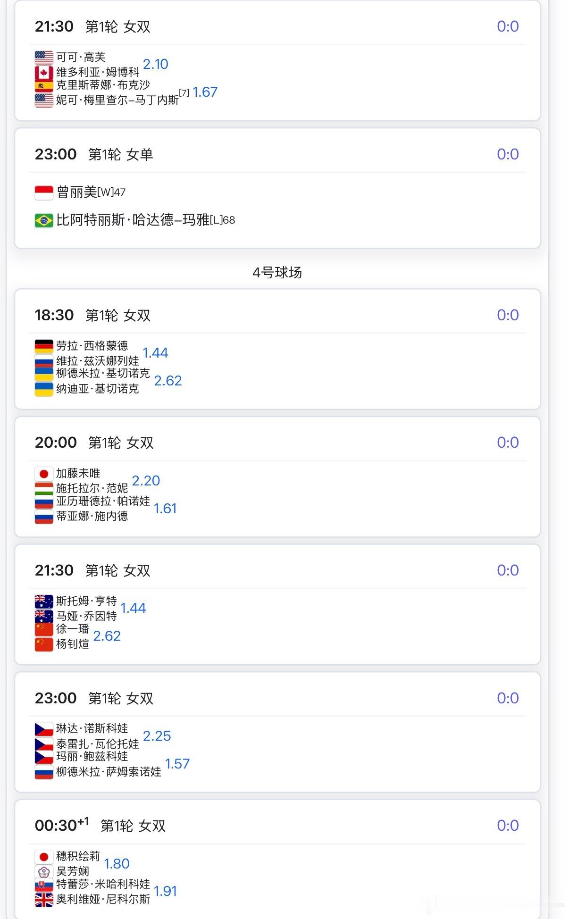This screenshot has height=919, width=569.
Task: Choose odds 1.57 for 鲍兹科娃 and 萨姆索诺娃
Action: coord(177,764)
